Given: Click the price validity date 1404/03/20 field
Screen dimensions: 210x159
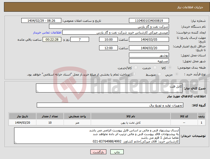Looking at the screenshot, I should coord(149,48).
